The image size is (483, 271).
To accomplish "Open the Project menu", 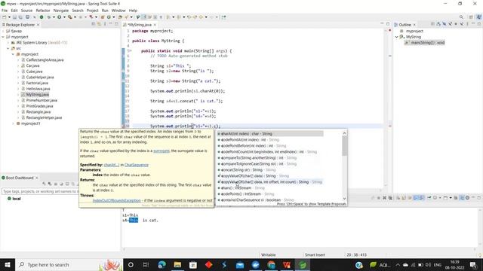I will click(92, 11).
